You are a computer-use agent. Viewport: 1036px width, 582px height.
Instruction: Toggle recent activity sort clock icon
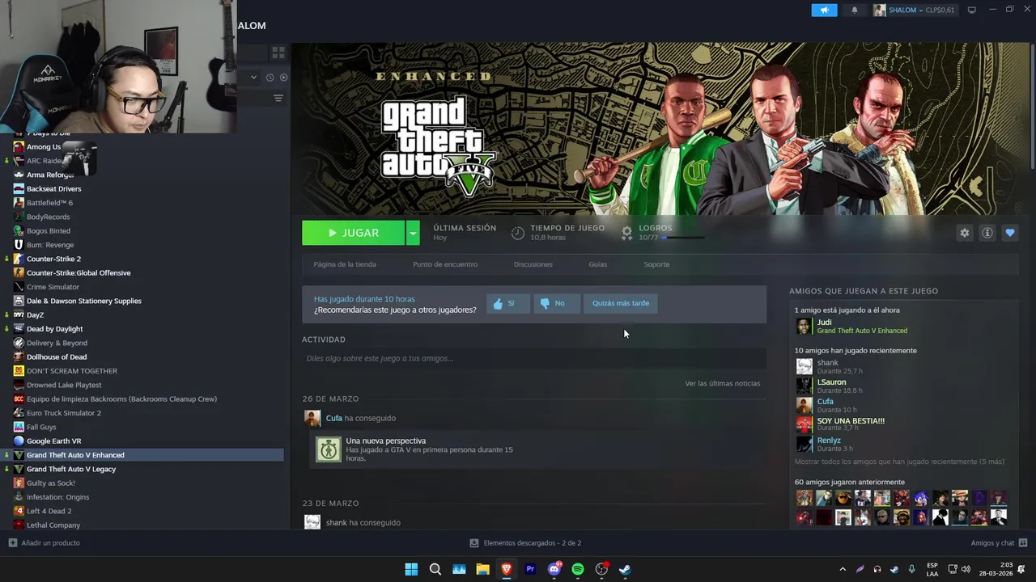269,78
